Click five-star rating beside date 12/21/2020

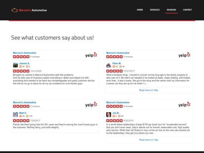tap(21, 71)
